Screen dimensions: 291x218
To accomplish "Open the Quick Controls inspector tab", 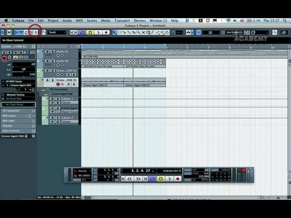I will pos(18,131).
